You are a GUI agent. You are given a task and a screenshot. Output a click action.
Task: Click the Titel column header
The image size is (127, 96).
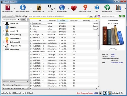coord(40,20)
